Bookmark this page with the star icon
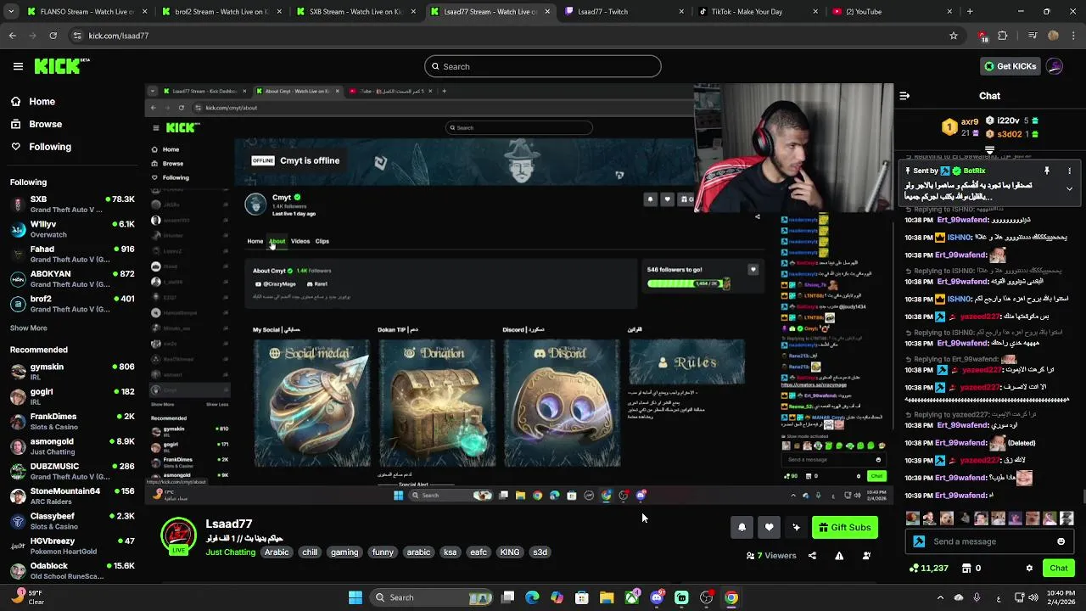 [954, 36]
